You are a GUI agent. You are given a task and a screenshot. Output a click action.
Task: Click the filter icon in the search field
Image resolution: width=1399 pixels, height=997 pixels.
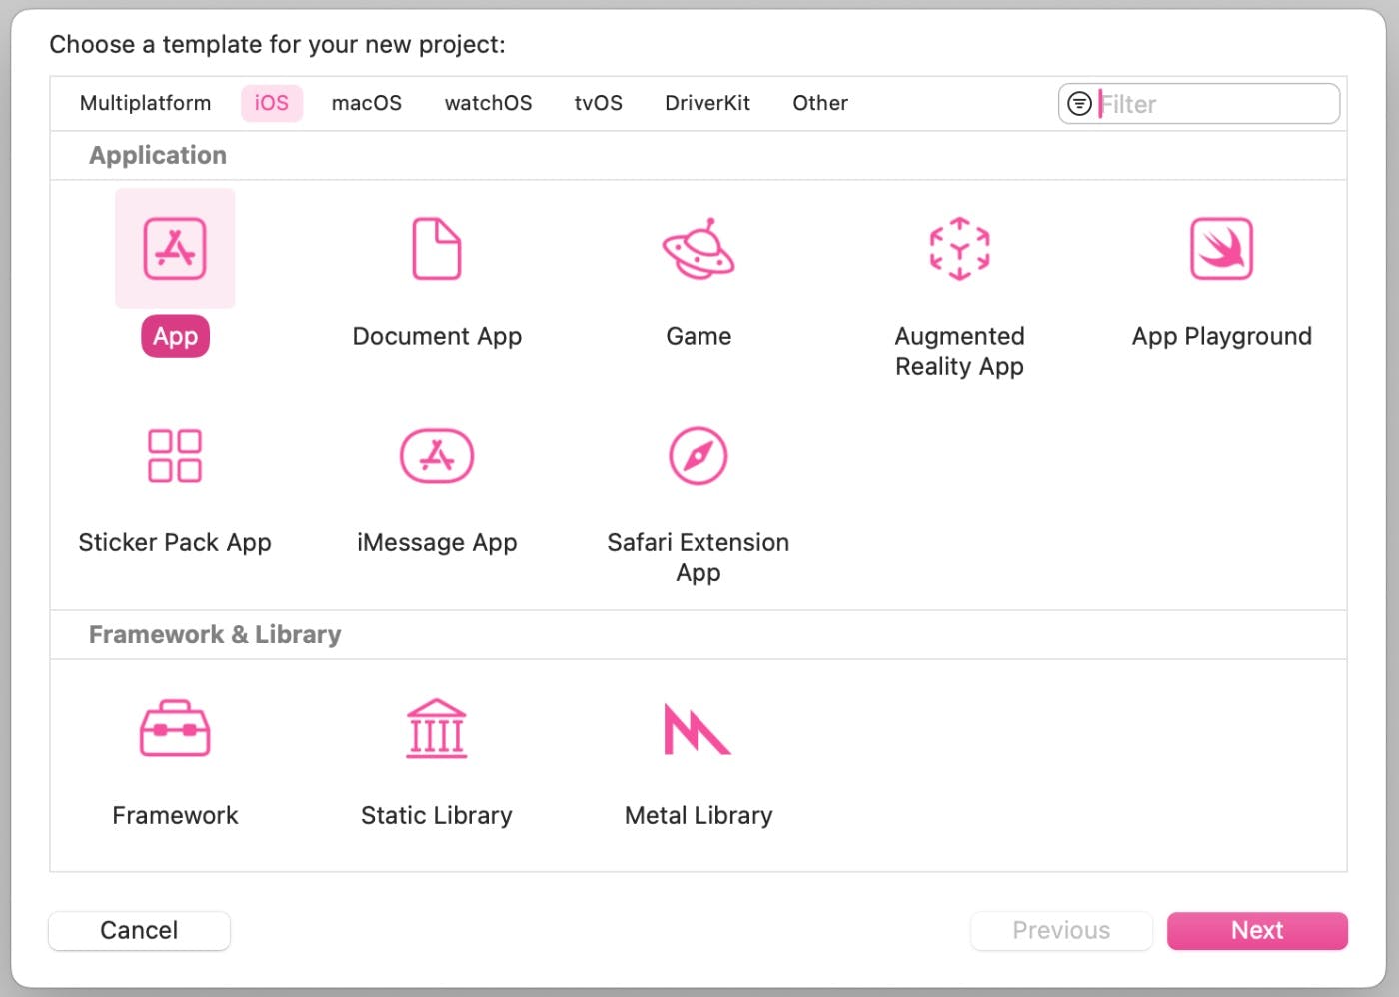coord(1078,103)
